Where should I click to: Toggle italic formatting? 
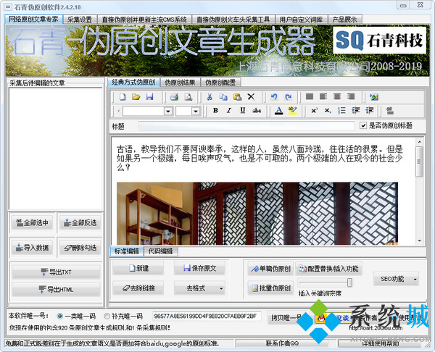(x=229, y=111)
